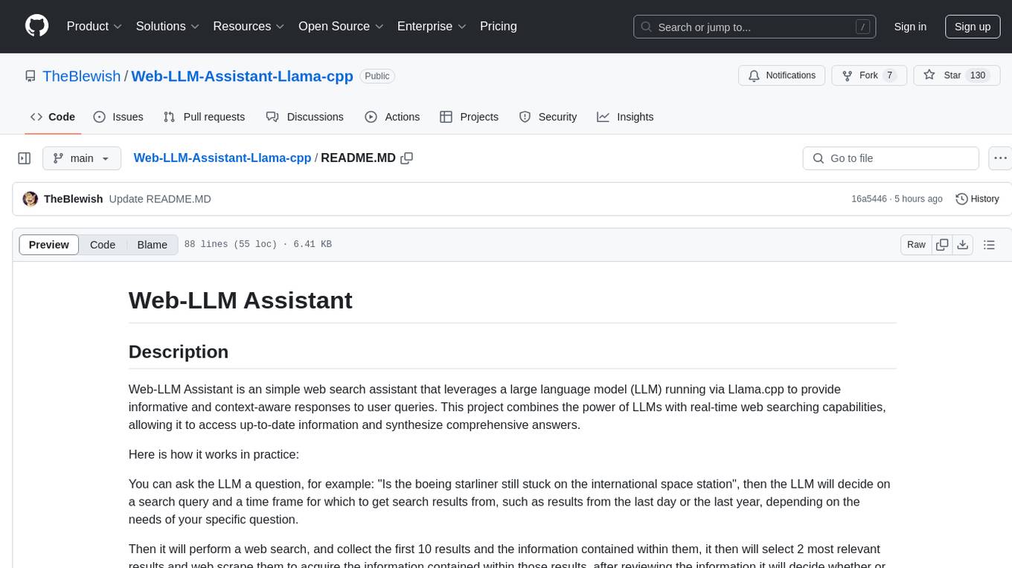The image size is (1012, 568).
Task: Open the Actions tab
Action: [392, 117]
